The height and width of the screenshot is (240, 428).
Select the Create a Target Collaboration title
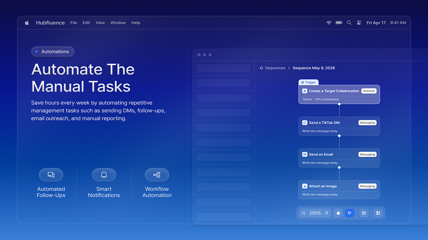334,91
